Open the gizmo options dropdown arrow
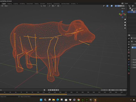The image size is (136, 102). [109, 6]
